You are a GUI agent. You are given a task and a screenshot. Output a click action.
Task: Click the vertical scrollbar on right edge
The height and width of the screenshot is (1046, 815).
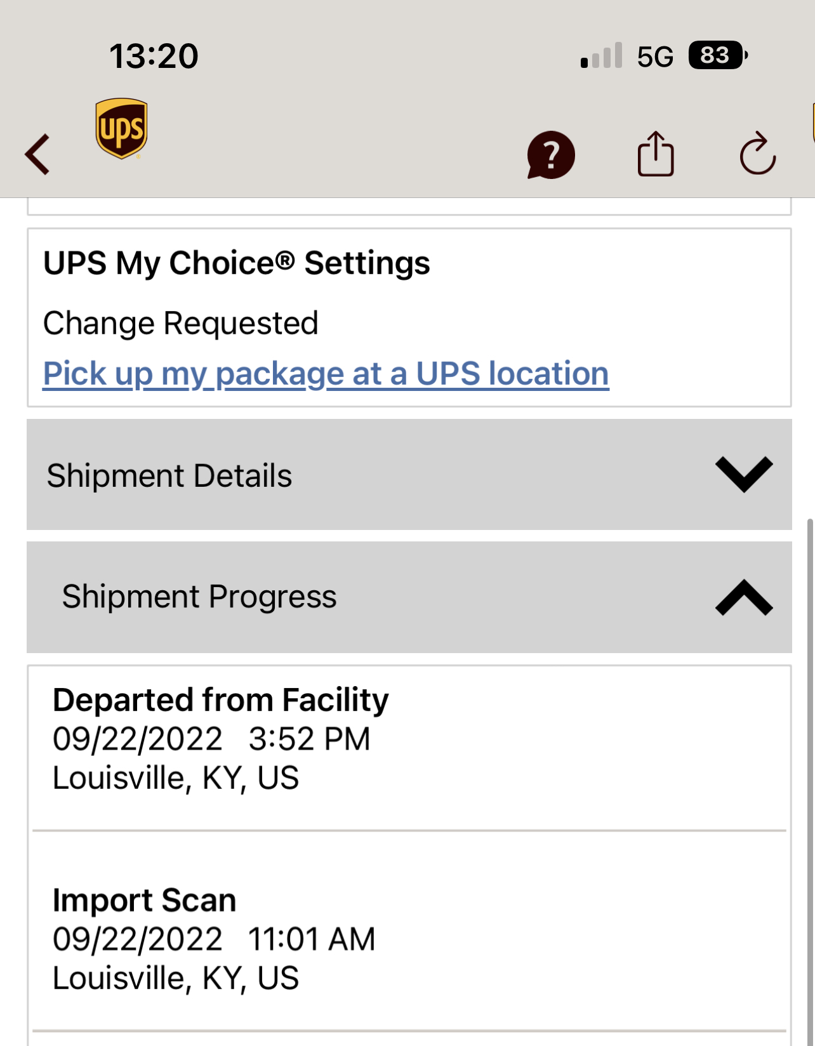click(809, 762)
